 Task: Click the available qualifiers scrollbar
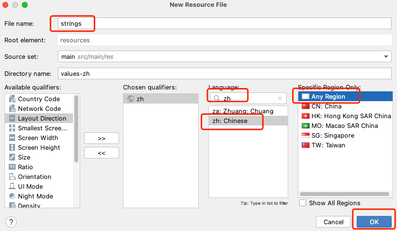pyautogui.click(x=76, y=129)
